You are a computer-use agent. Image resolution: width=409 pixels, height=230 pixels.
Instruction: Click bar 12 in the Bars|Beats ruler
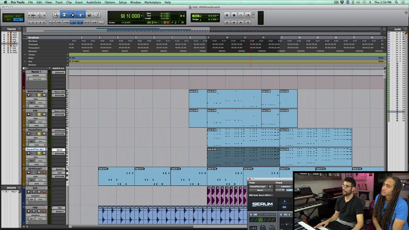click(x=263, y=37)
